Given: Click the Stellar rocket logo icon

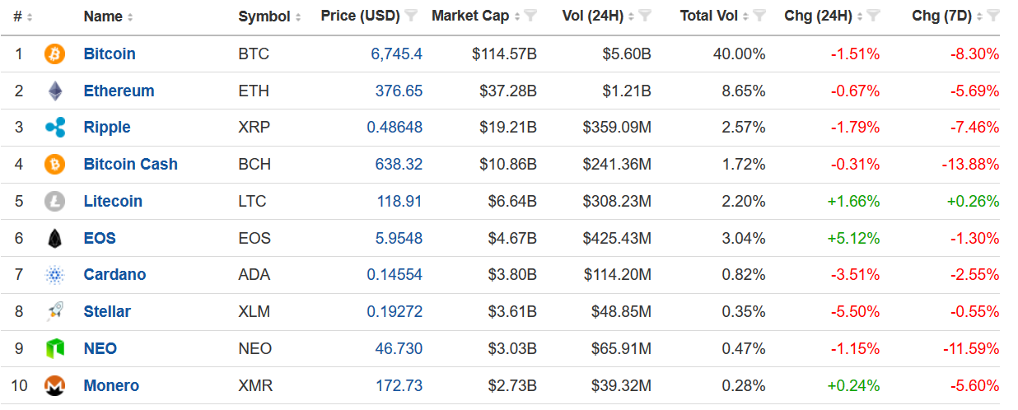Looking at the screenshot, I should pos(54,311).
